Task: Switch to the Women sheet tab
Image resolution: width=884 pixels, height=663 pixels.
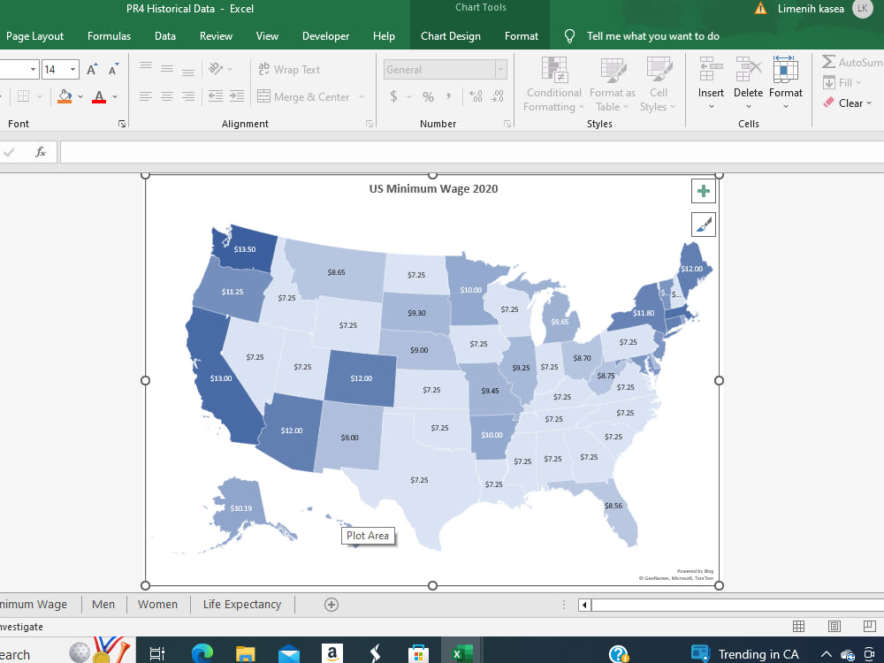Action: pos(157,605)
